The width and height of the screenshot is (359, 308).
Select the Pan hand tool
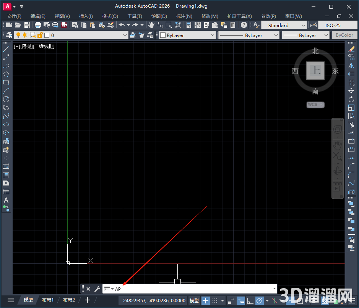[x=151, y=25]
